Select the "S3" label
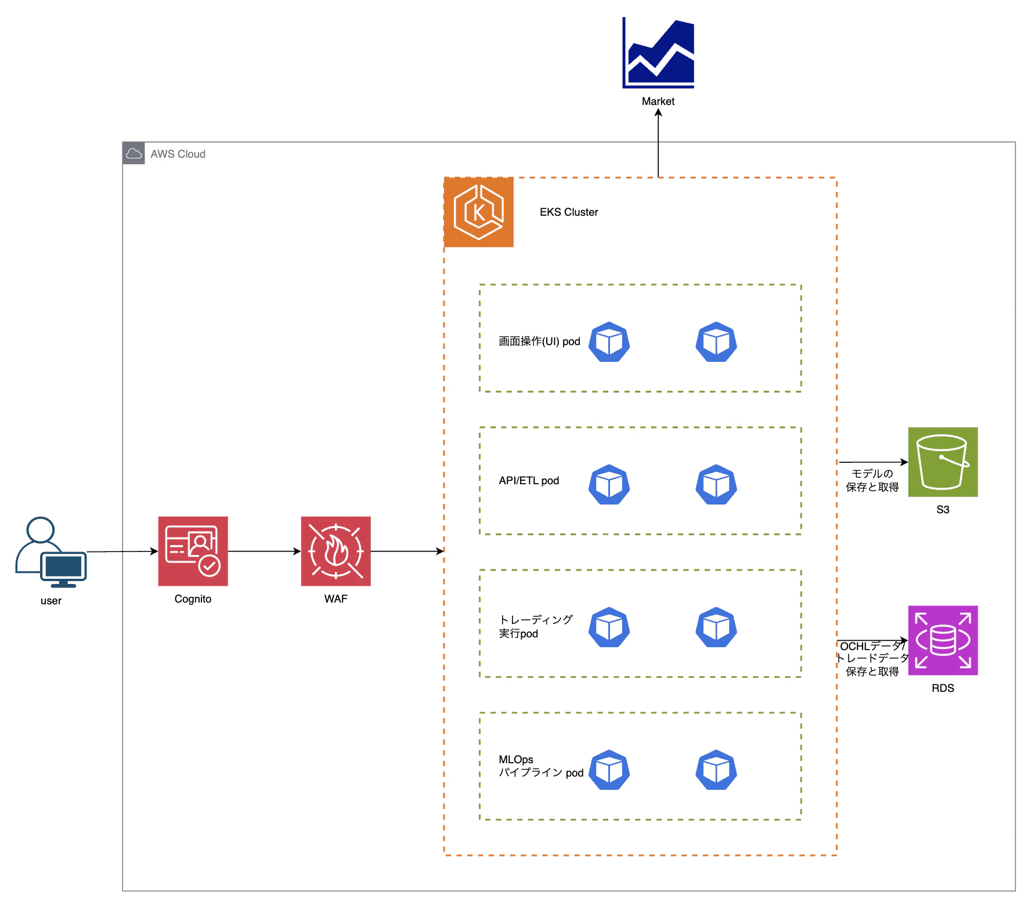The height and width of the screenshot is (907, 1032). click(943, 510)
